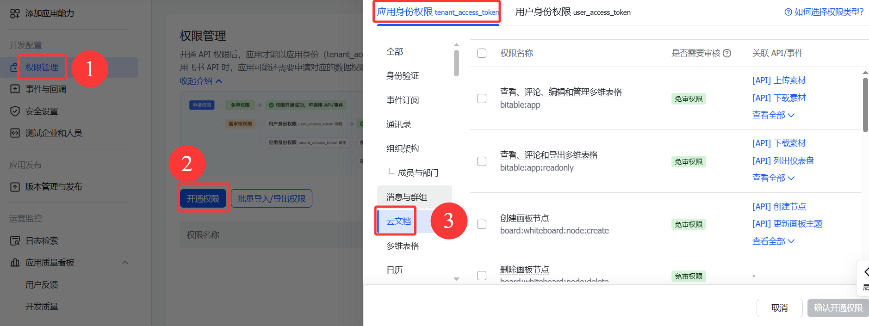The width and height of the screenshot is (869, 326).
Task: Click the 添加应用能力 grid icon
Action: 15,13
